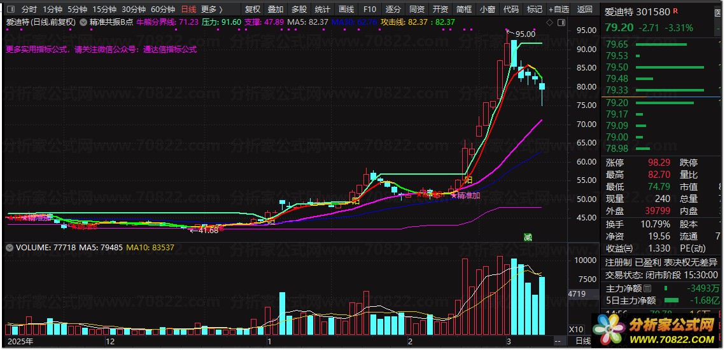Click the 叠加 overlay button
The image size is (725, 350).
[x=276, y=10]
